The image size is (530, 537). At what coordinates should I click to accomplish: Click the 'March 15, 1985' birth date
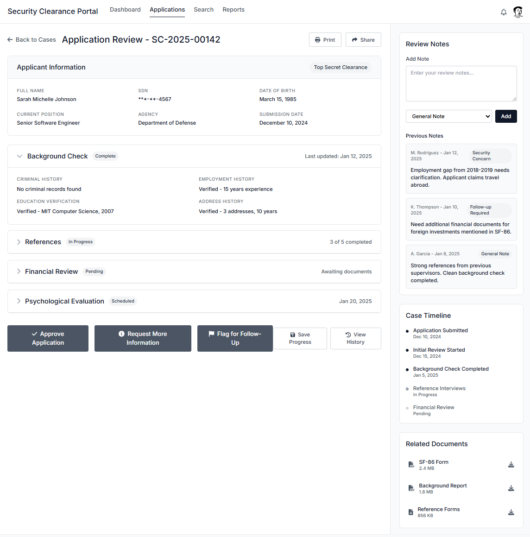click(278, 99)
